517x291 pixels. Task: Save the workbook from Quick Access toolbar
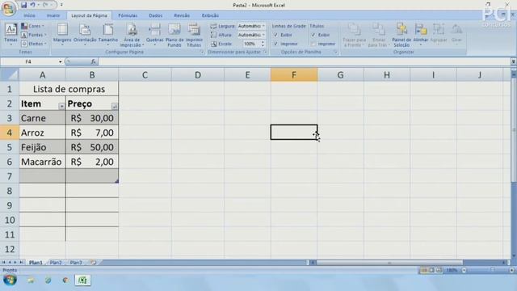point(23,5)
